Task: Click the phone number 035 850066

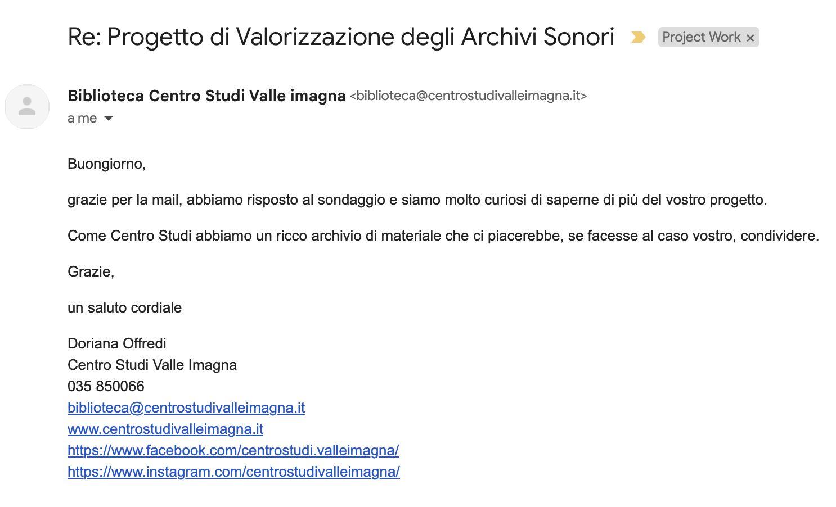Action: 106,386
